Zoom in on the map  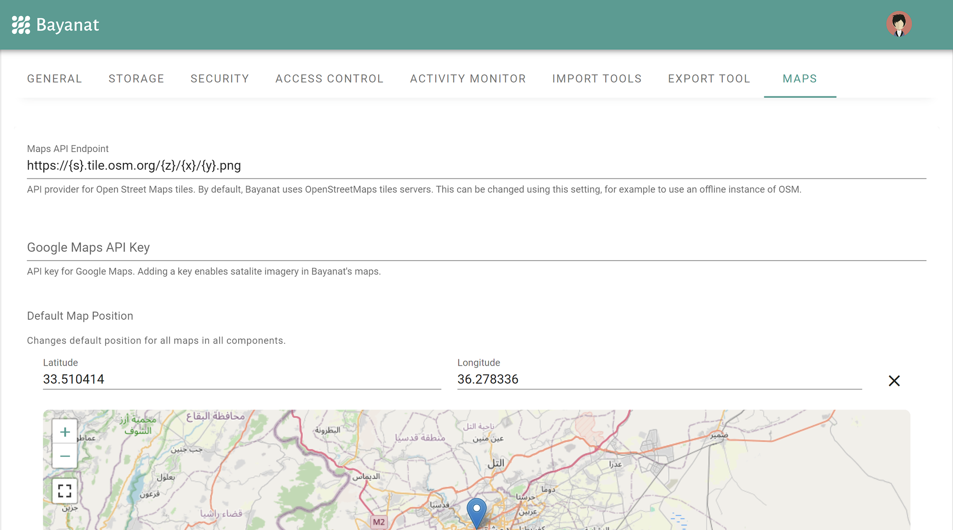tap(65, 432)
